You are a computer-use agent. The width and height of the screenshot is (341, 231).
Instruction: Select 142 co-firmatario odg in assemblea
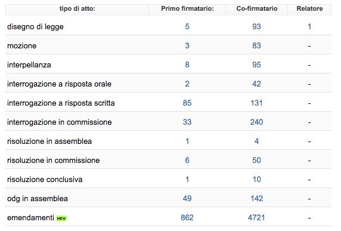tap(256, 199)
